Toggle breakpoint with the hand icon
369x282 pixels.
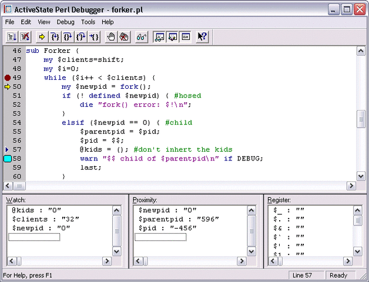[x=111, y=37]
